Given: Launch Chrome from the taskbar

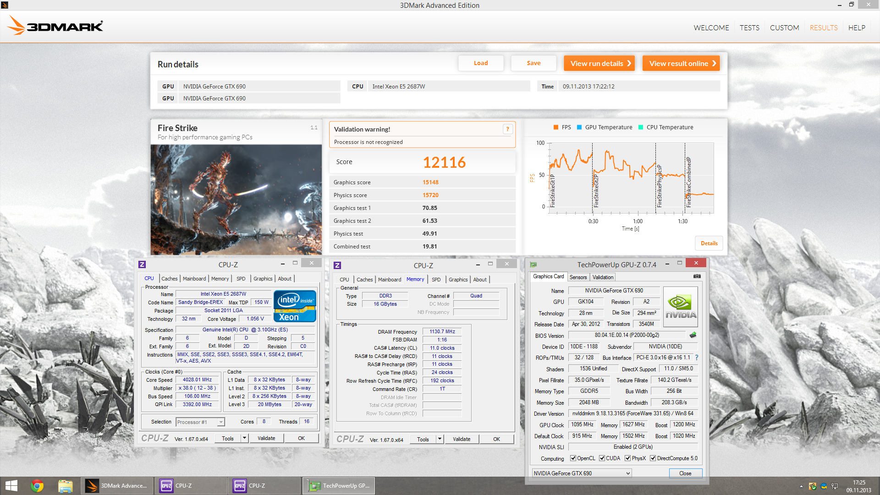Looking at the screenshot, I should click(38, 486).
